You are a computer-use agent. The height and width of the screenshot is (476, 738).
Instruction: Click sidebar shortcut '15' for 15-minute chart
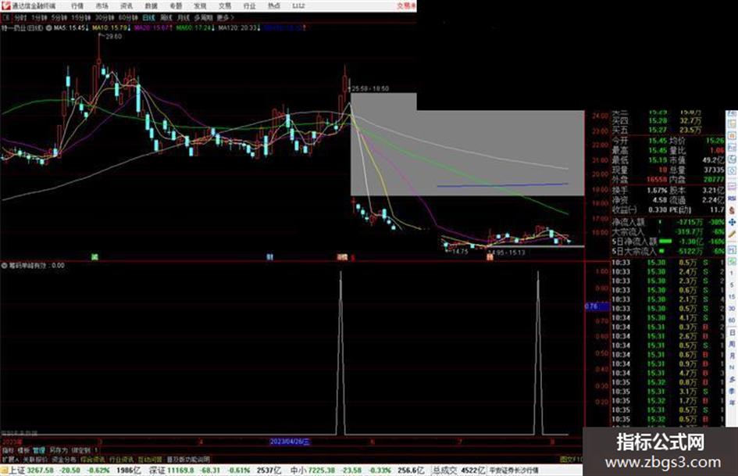pos(732,296)
